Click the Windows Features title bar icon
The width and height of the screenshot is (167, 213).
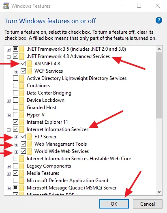coord(6,6)
